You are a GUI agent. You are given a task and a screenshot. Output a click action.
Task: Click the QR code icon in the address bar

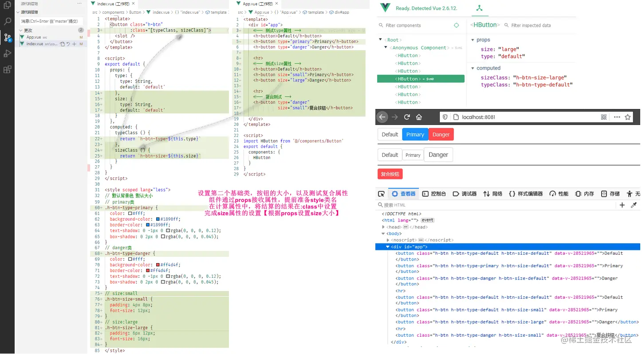[x=604, y=117]
